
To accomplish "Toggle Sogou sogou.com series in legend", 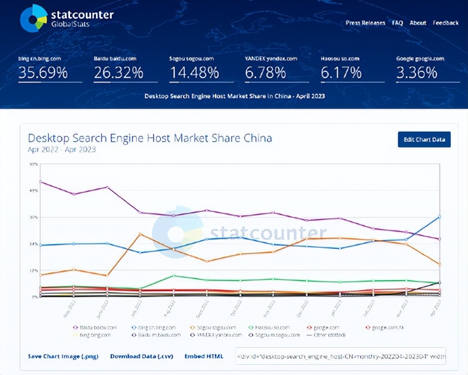I will pos(213,327).
